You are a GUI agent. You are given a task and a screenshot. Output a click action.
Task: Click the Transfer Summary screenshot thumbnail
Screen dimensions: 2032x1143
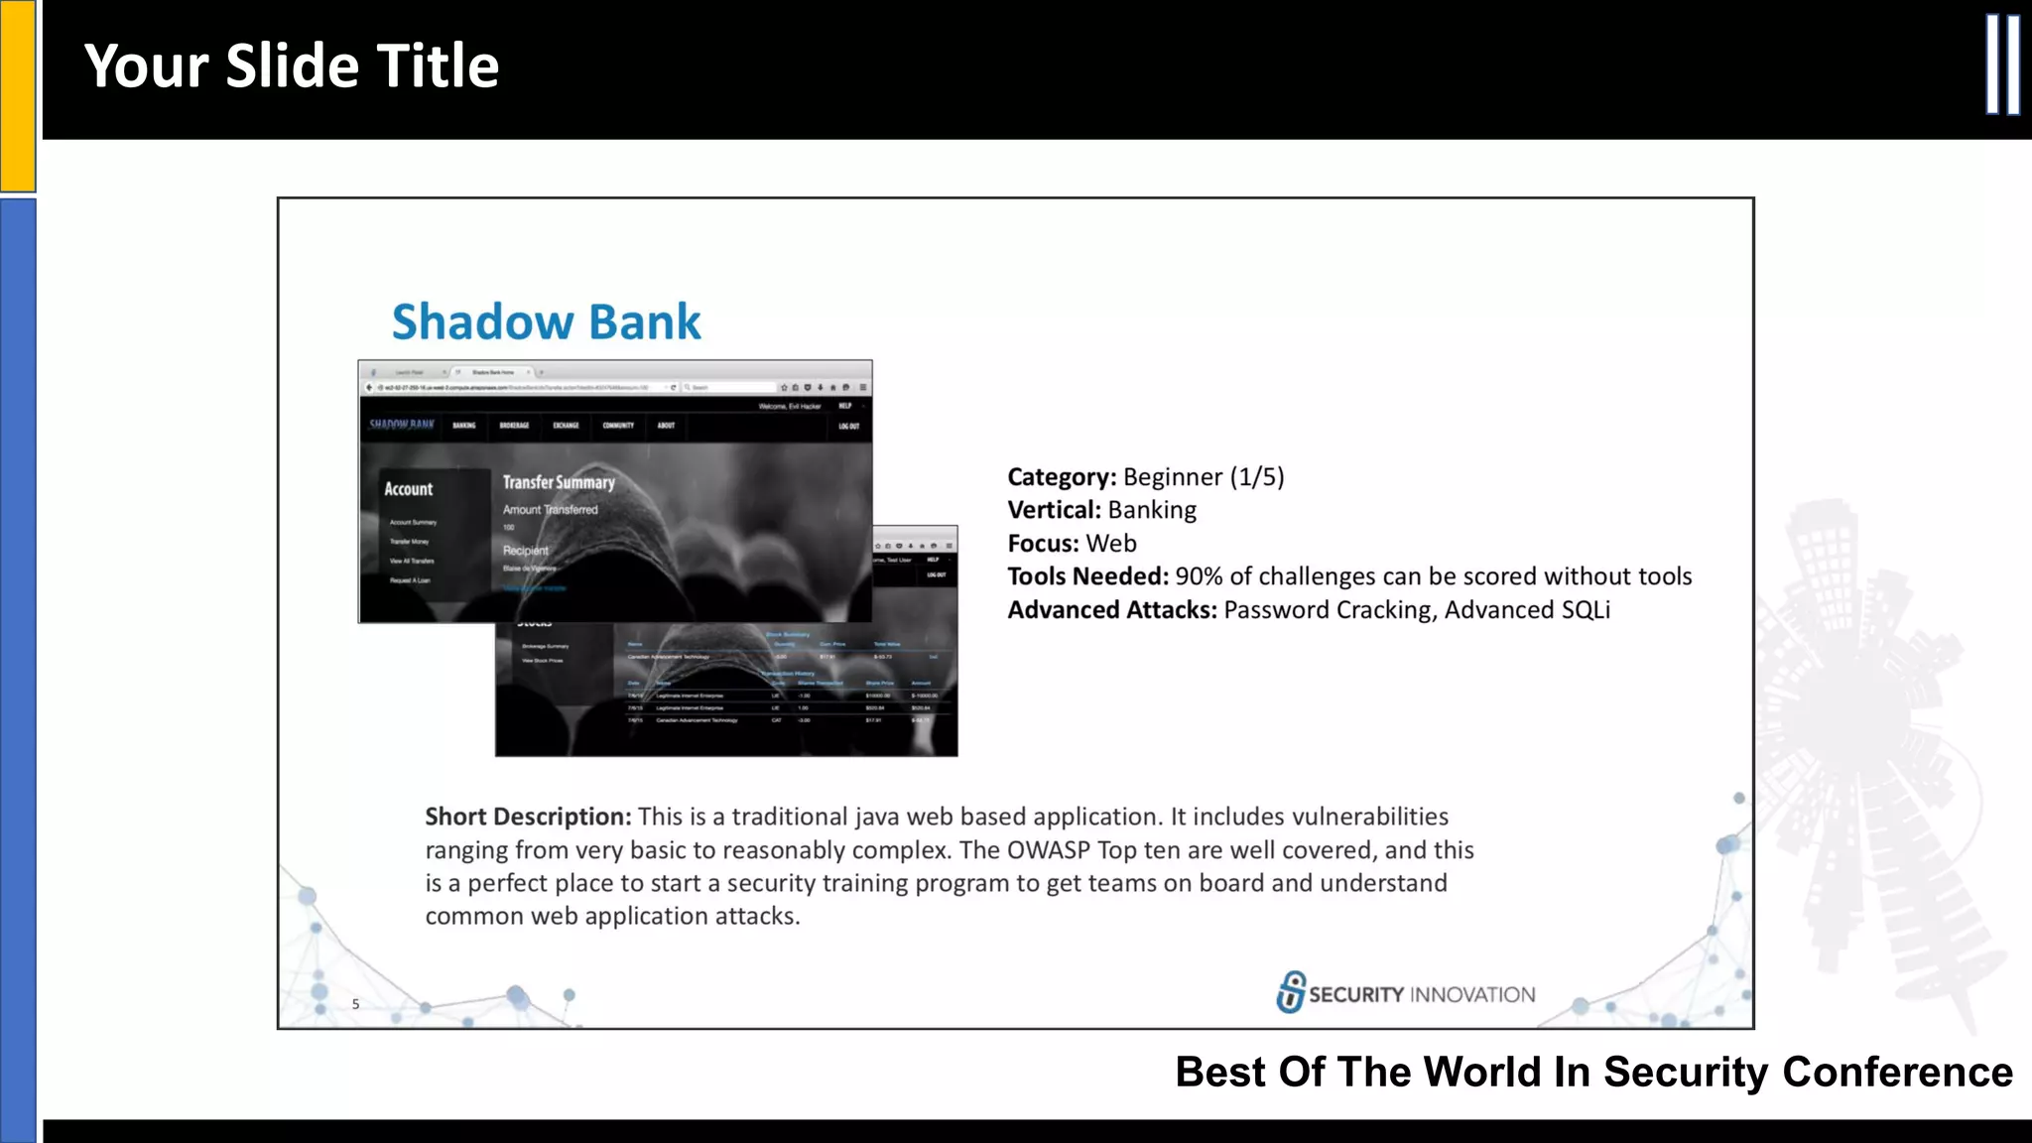point(615,491)
